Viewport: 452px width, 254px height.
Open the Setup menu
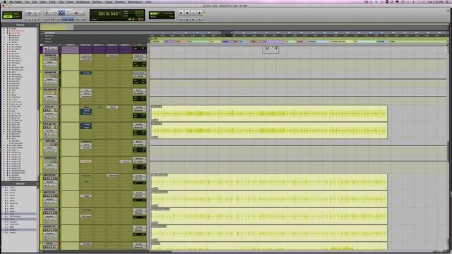[109, 1]
